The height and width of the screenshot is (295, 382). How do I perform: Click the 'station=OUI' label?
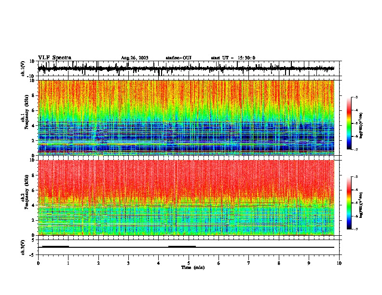(x=178, y=58)
